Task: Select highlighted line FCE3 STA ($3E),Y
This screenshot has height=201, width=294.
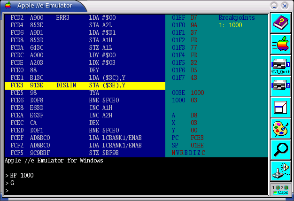Action: [85, 85]
